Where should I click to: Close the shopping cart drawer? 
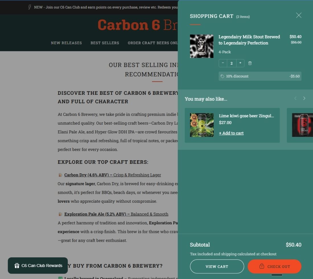coord(298,15)
